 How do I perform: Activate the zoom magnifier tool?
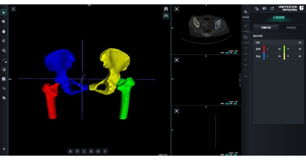click(x=3, y=22)
